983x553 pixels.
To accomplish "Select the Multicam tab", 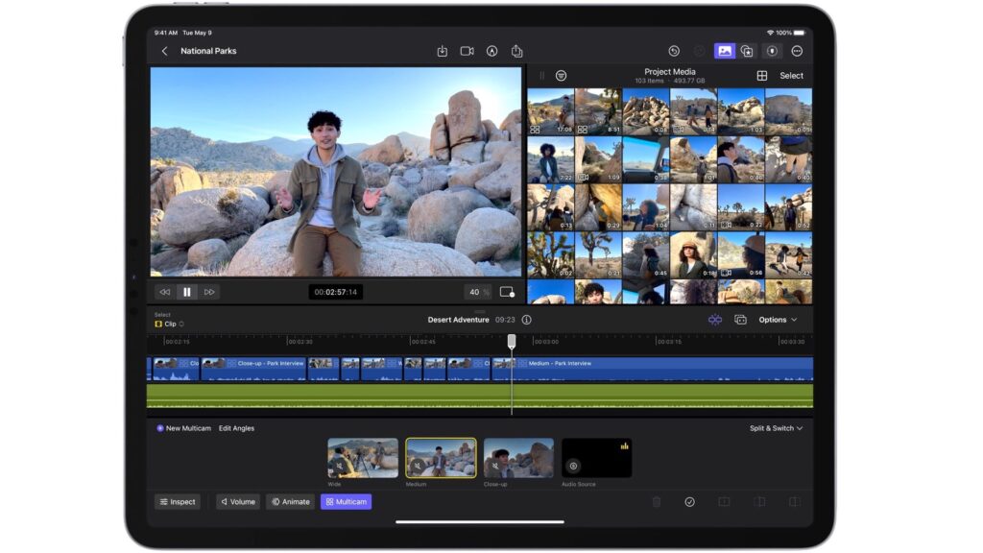I will click(x=346, y=502).
